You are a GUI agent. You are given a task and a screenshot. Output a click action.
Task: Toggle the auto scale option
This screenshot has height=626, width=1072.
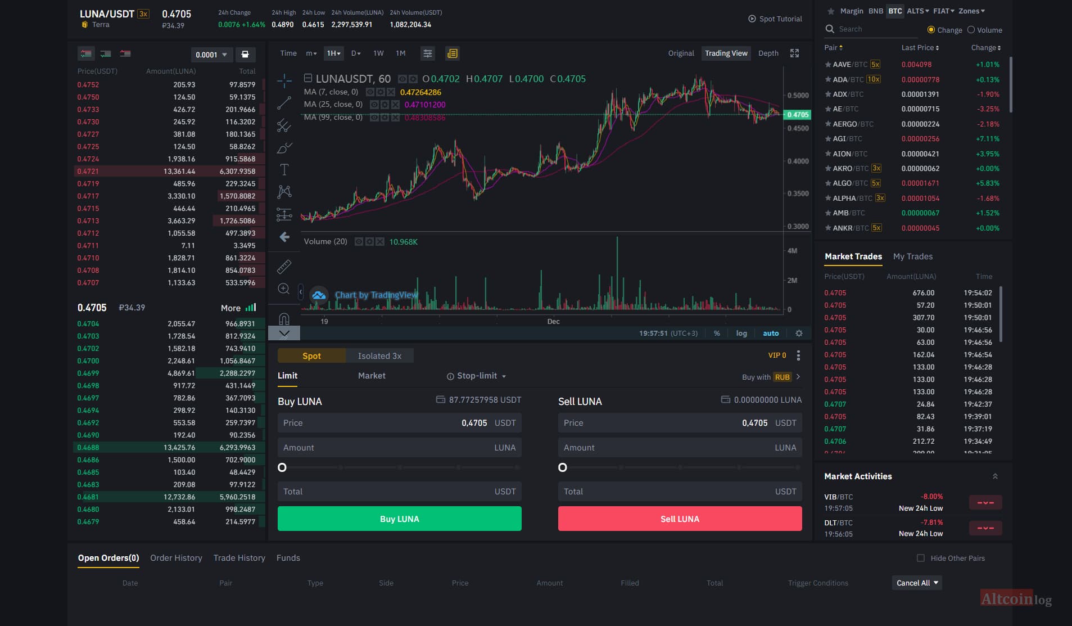pyautogui.click(x=771, y=333)
